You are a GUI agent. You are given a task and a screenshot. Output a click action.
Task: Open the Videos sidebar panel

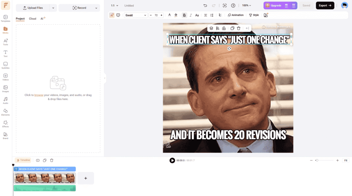click(5, 77)
